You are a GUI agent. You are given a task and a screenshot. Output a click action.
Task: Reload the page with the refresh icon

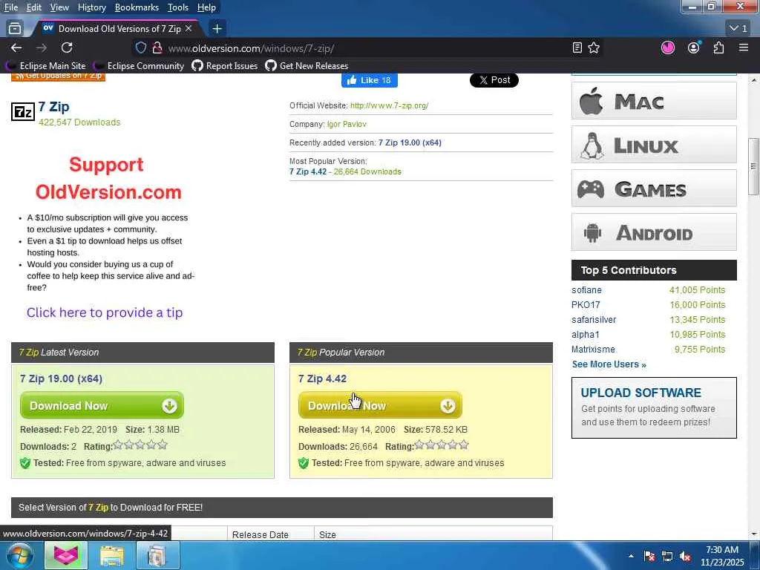(67, 47)
